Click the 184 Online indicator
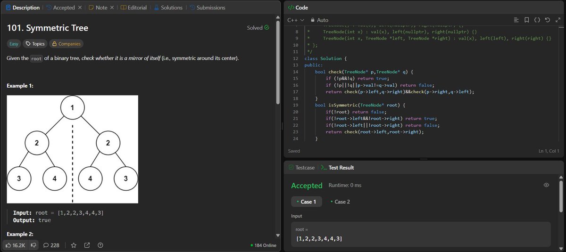This screenshot has width=566, height=252. pos(263,245)
